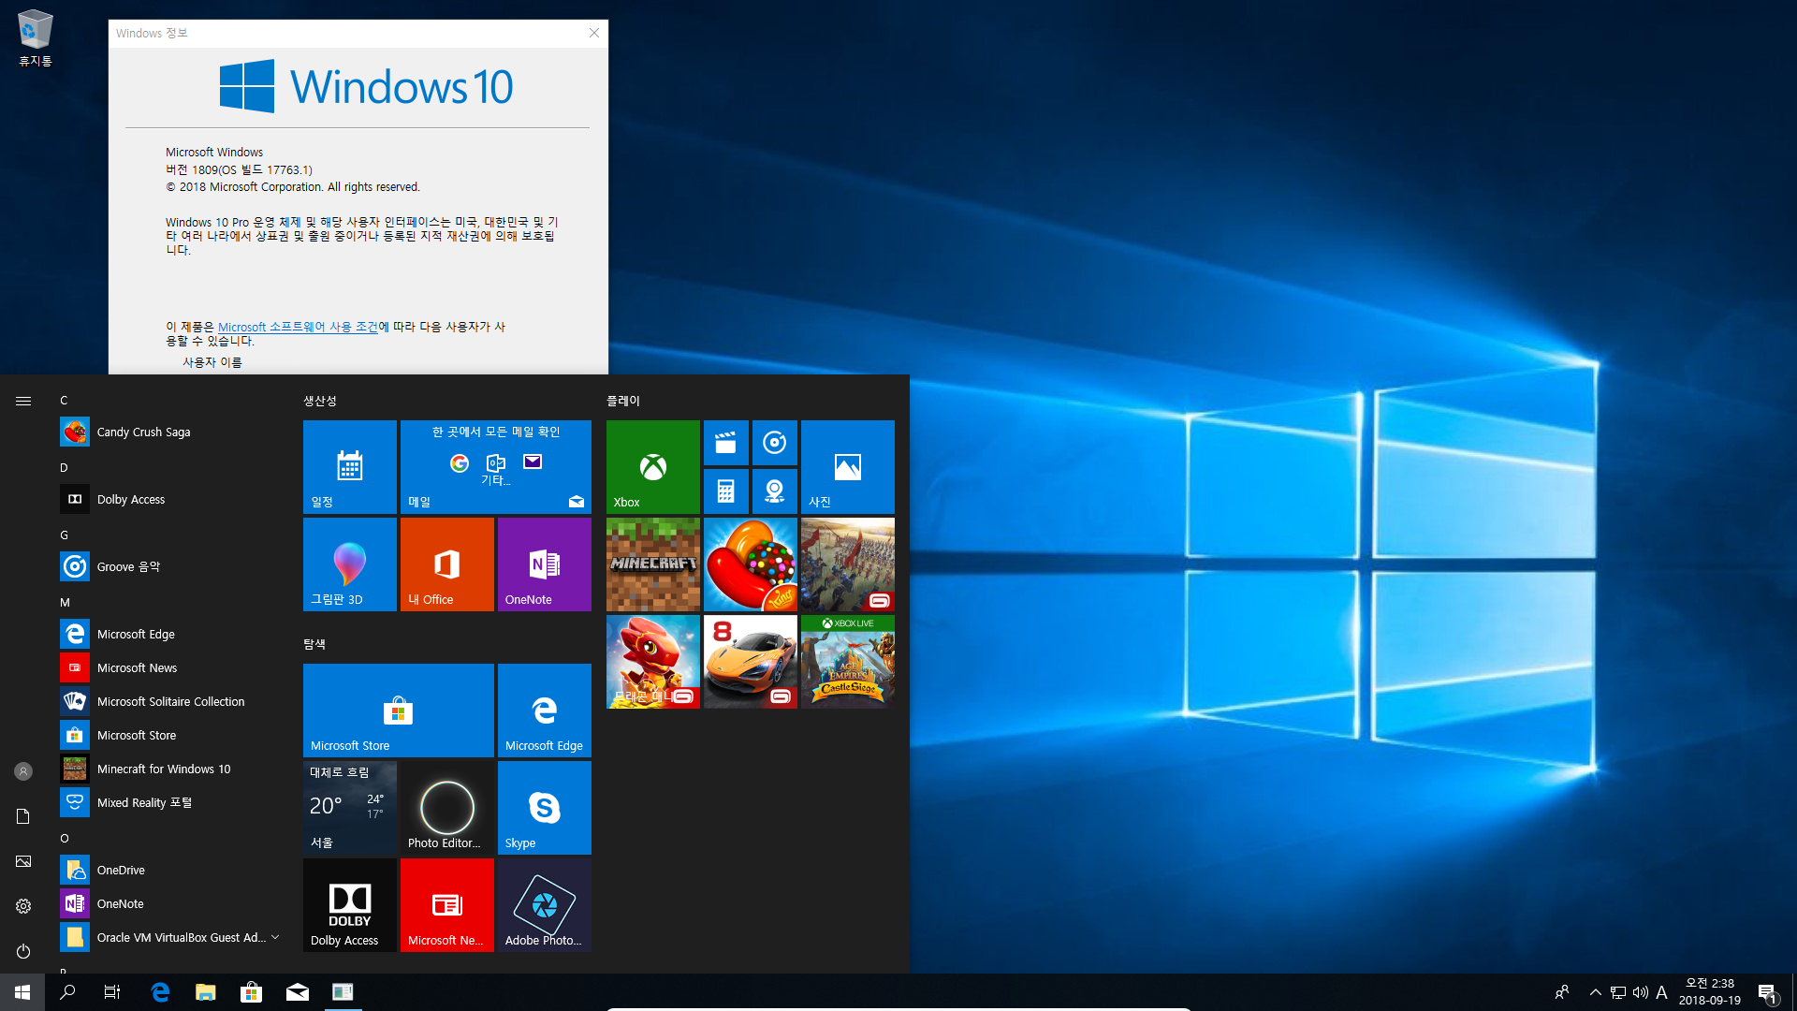
Task: Open the Groove music small tile
Action: click(x=775, y=443)
